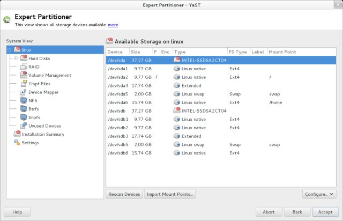The image size is (343, 221).
Task: Sort table by Size column header
Action: (x=141, y=52)
